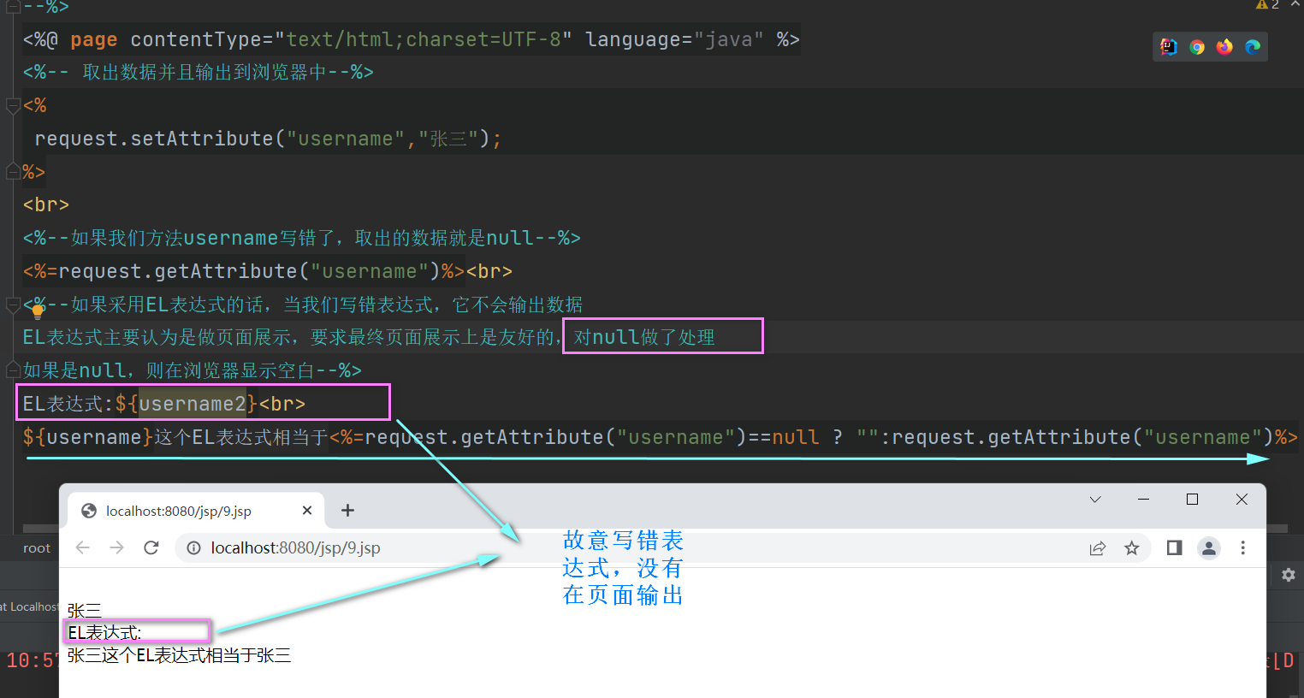
Task: Click the username2 variable in EL expression
Action: click(x=193, y=404)
